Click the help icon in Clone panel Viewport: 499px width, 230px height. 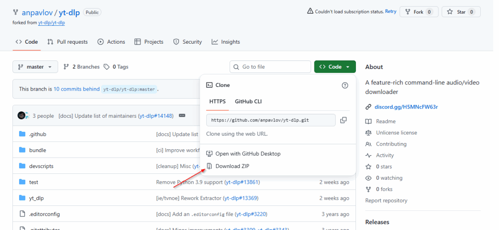pos(345,85)
